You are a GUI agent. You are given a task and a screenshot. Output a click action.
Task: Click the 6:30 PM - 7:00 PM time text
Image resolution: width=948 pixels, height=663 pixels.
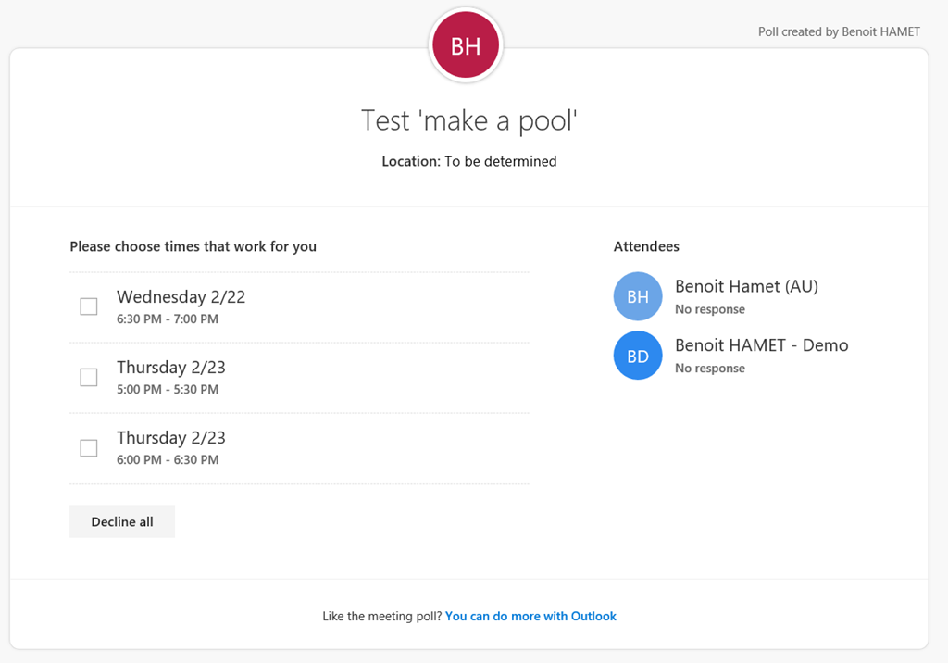pos(168,319)
